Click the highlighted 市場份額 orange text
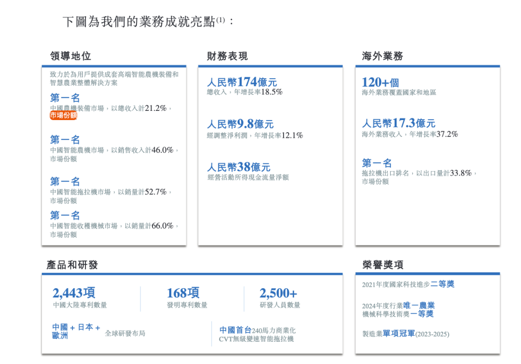 63,116
